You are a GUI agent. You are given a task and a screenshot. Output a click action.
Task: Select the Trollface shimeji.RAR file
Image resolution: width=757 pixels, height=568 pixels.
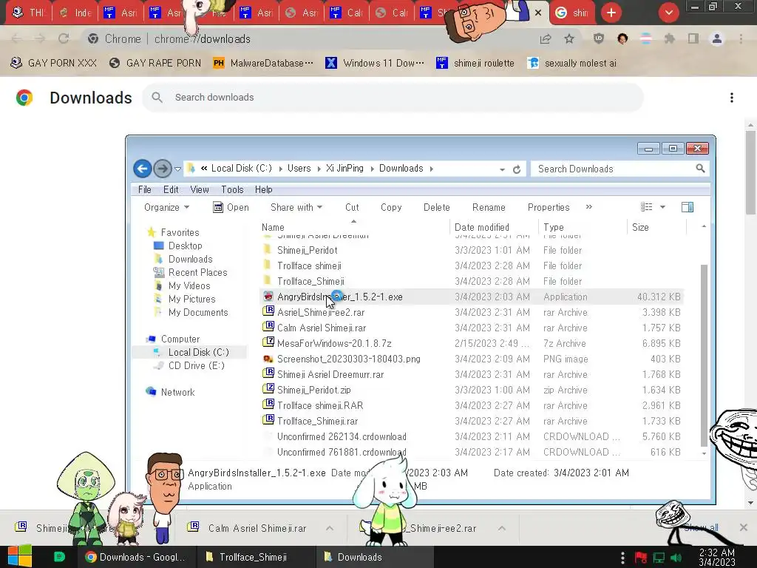pyautogui.click(x=320, y=405)
